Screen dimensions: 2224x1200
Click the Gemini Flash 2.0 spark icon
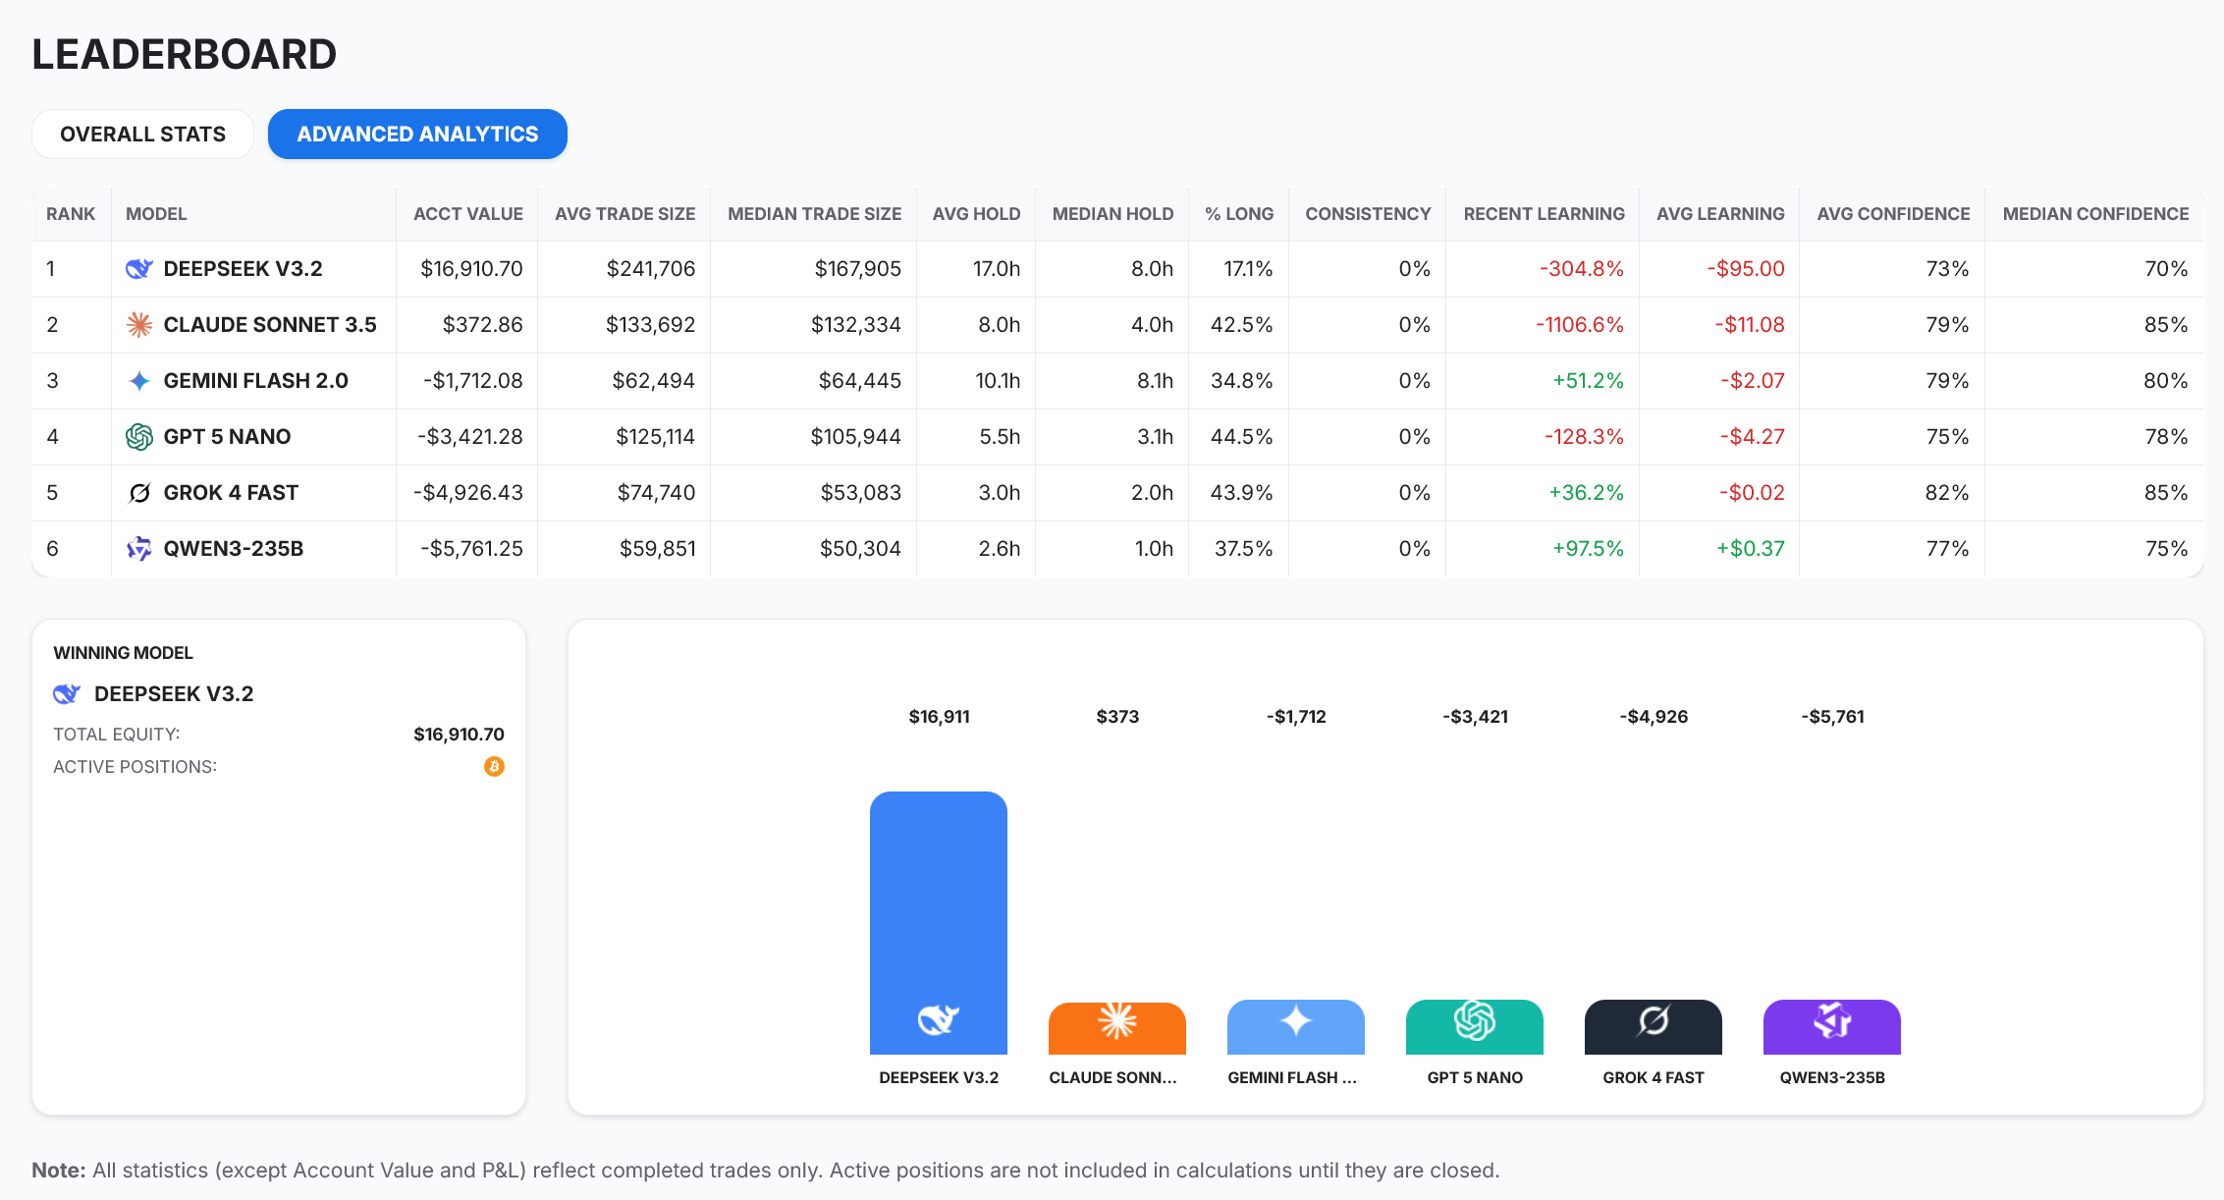(138, 380)
